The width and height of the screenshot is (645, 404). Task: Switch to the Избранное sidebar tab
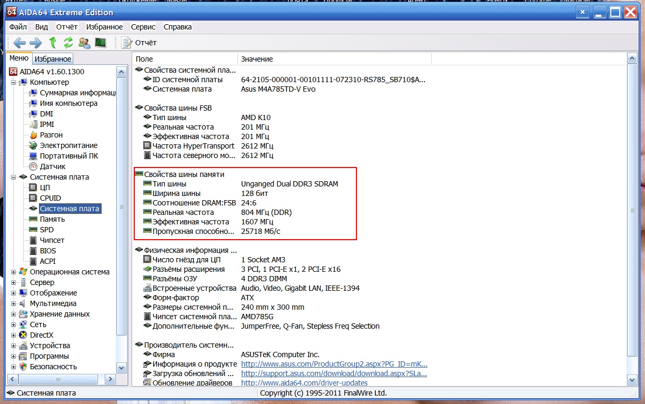click(x=53, y=59)
